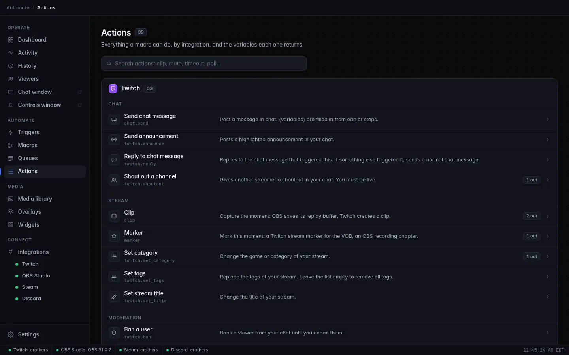Click the Chat window speech bubble icon
The width and height of the screenshot is (569, 355).
[x=11, y=92]
